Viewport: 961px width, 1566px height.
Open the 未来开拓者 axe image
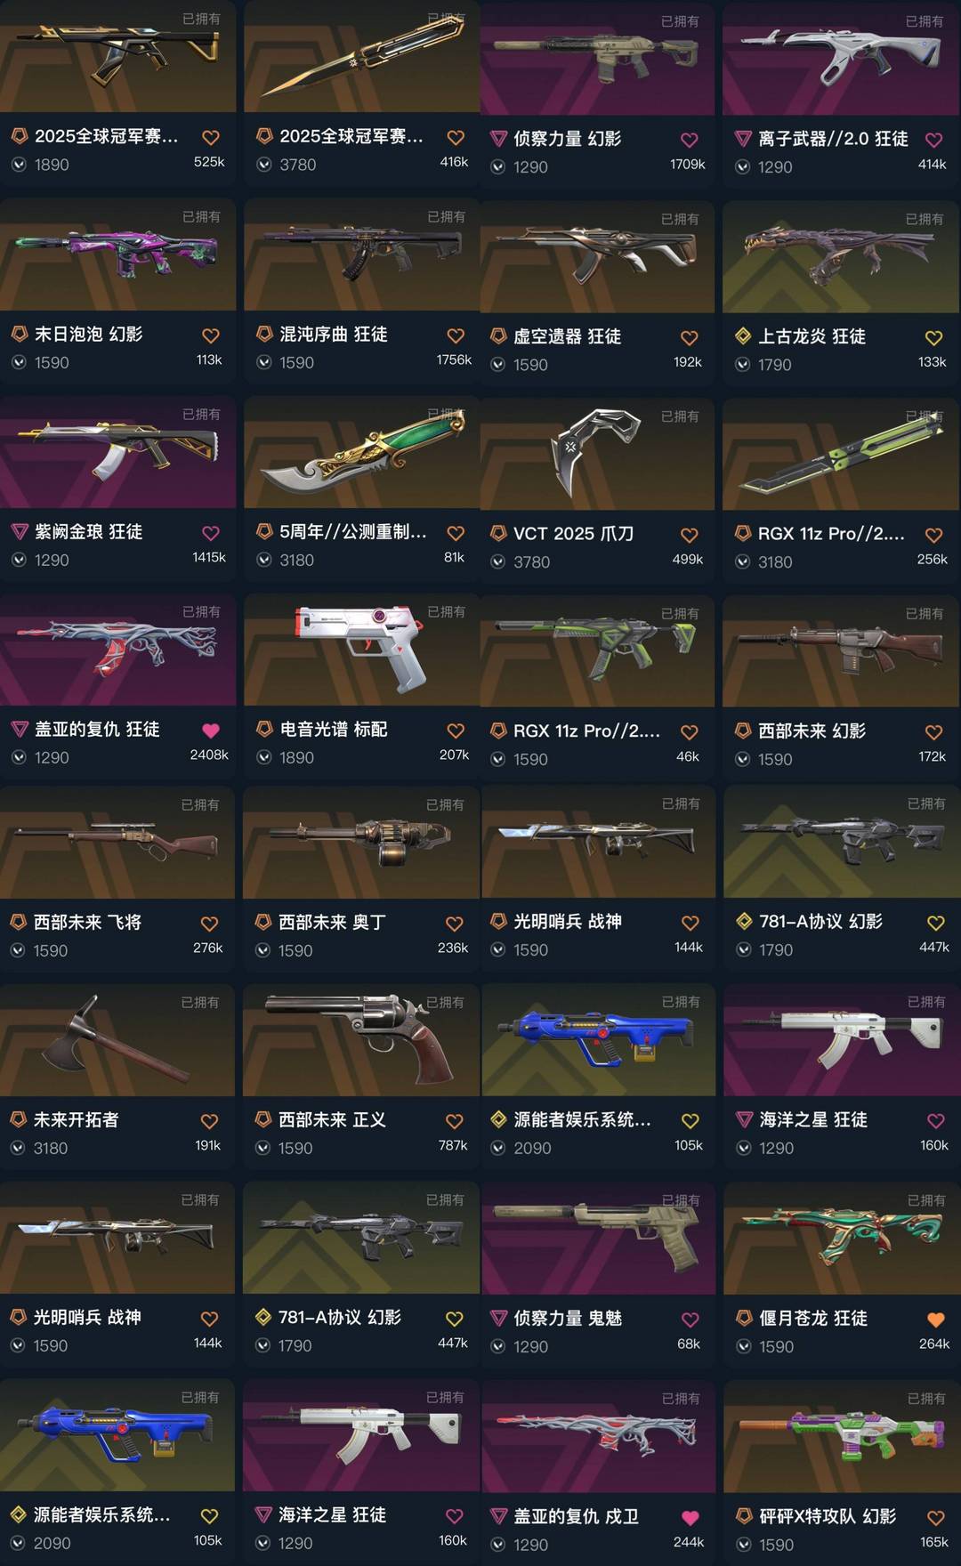tap(117, 1039)
